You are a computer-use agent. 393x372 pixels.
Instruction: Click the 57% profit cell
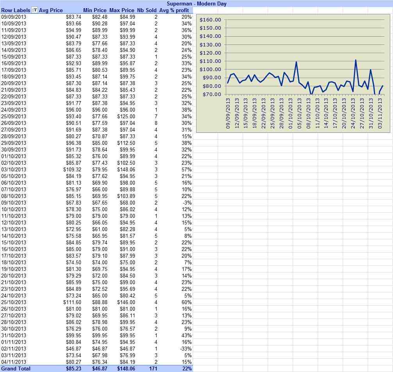(187, 169)
